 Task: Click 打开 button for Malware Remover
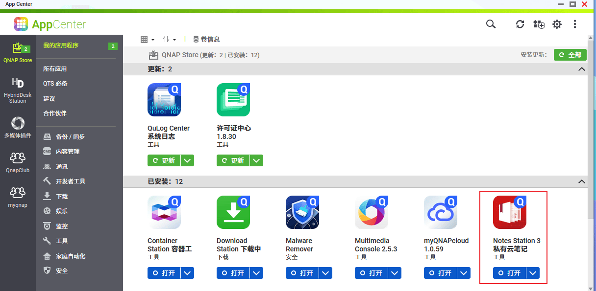302,273
